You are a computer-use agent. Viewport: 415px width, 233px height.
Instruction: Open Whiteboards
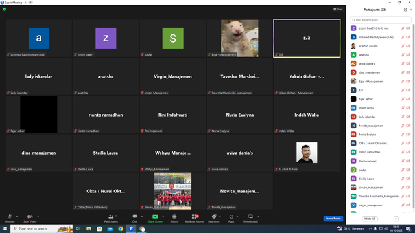(250, 218)
